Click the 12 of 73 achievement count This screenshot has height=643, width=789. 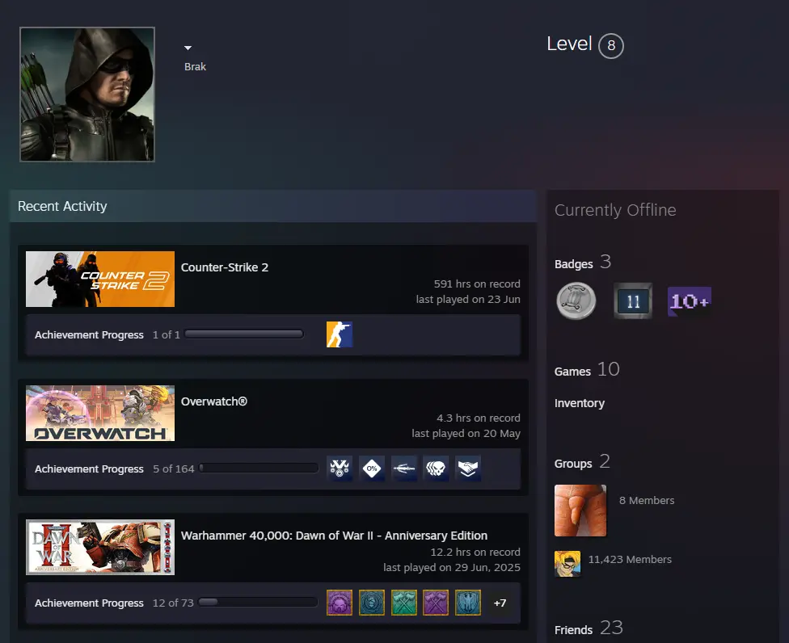pyautogui.click(x=173, y=603)
